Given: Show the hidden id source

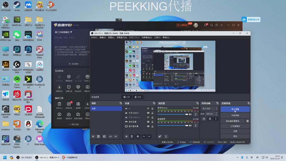Looking at the screenshot, I should (148, 108).
